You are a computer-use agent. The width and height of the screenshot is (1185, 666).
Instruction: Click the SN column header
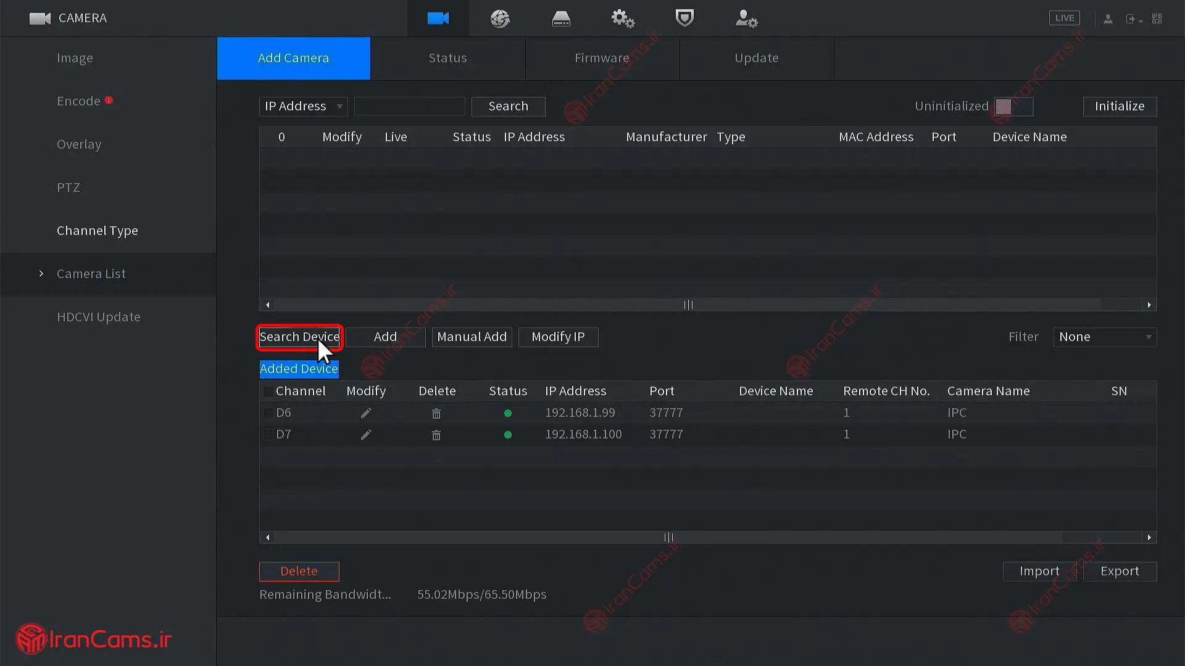point(1119,391)
